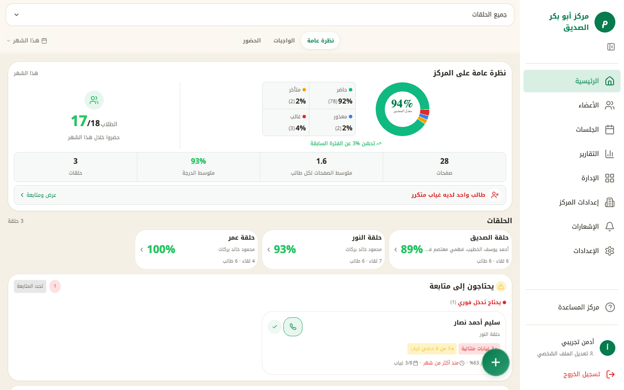This screenshot has height=390, width=624.
Task: Open التقارير bar chart icon
Action: [610, 154]
